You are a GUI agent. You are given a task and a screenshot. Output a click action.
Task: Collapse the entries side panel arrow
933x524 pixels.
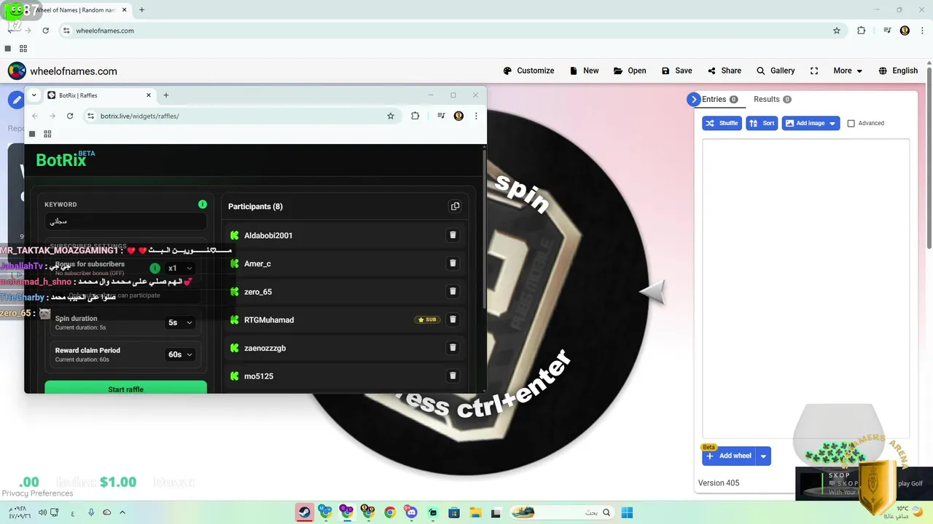coord(693,99)
